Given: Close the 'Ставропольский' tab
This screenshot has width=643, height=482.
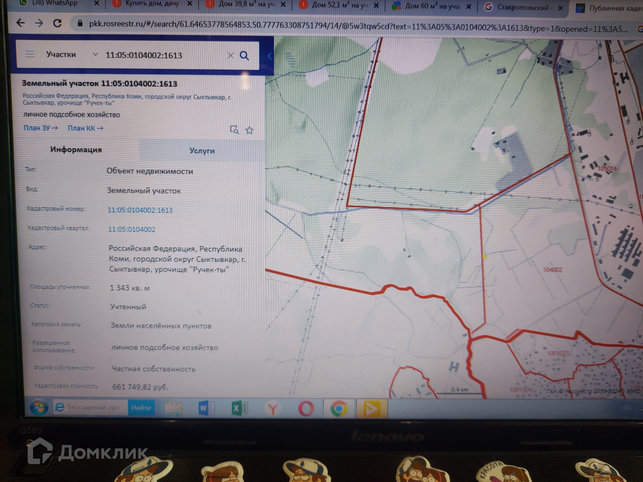Looking at the screenshot, I should [x=560, y=8].
